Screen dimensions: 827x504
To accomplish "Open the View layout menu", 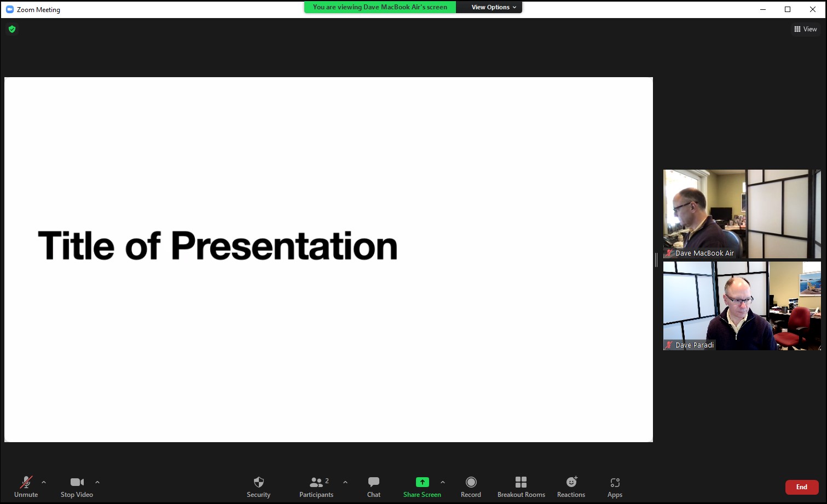I will 805,29.
